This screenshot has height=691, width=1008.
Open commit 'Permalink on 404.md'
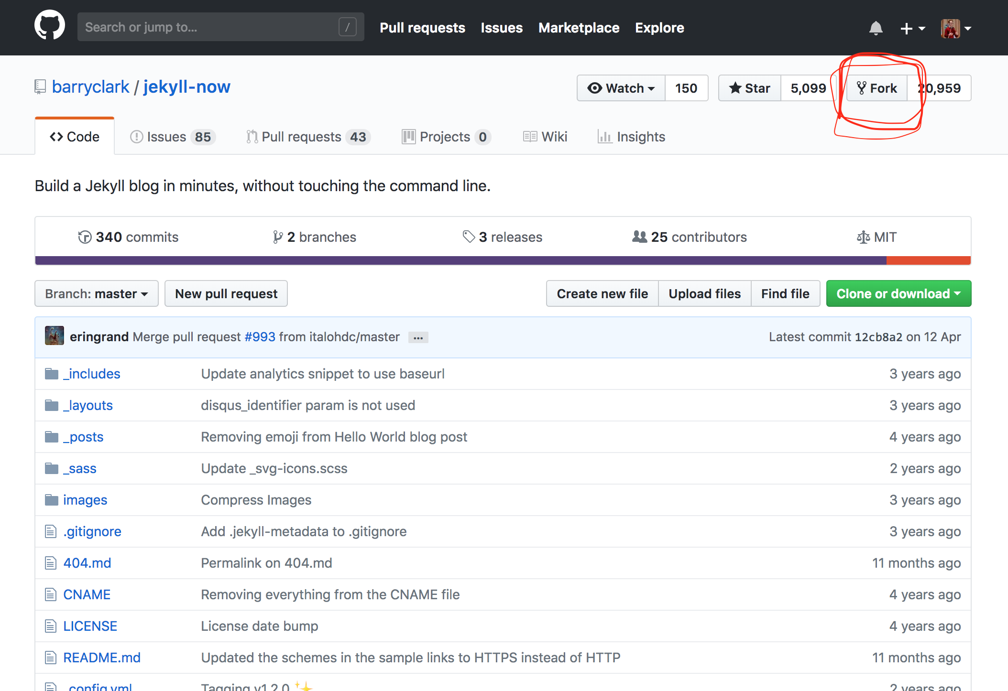(266, 563)
